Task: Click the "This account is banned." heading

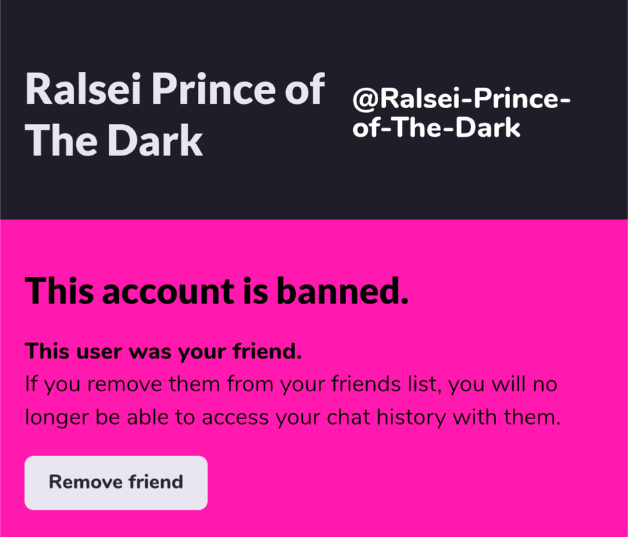Action: tap(216, 291)
